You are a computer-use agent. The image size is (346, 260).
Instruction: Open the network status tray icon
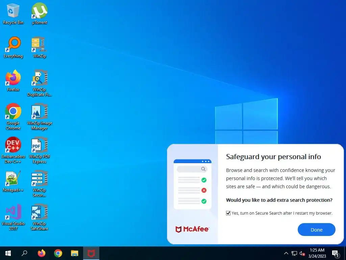pos(294,253)
